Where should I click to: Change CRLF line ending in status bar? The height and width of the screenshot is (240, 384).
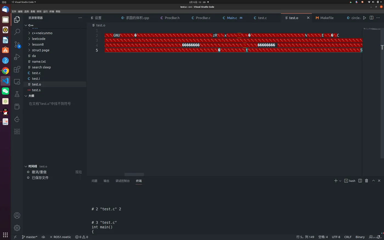348,237
